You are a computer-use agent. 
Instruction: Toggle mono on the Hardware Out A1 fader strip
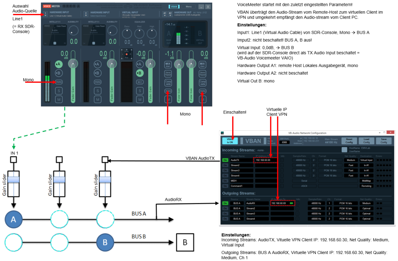[168, 91]
